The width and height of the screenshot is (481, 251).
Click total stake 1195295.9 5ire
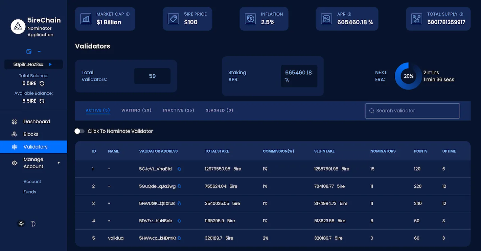click(220, 221)
